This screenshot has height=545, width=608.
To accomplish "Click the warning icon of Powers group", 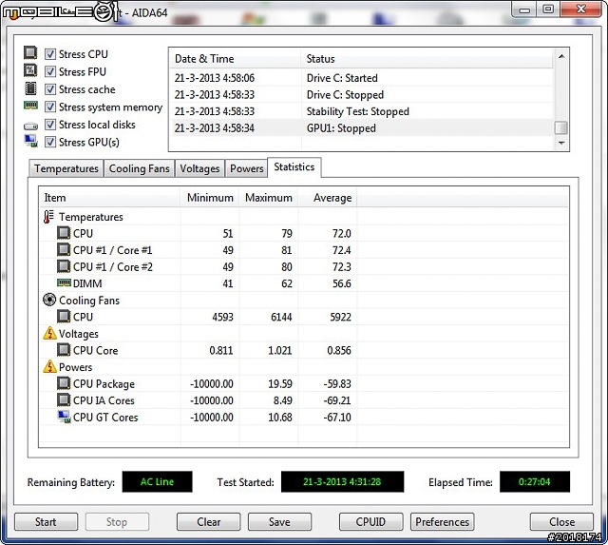I will (49, 366).
